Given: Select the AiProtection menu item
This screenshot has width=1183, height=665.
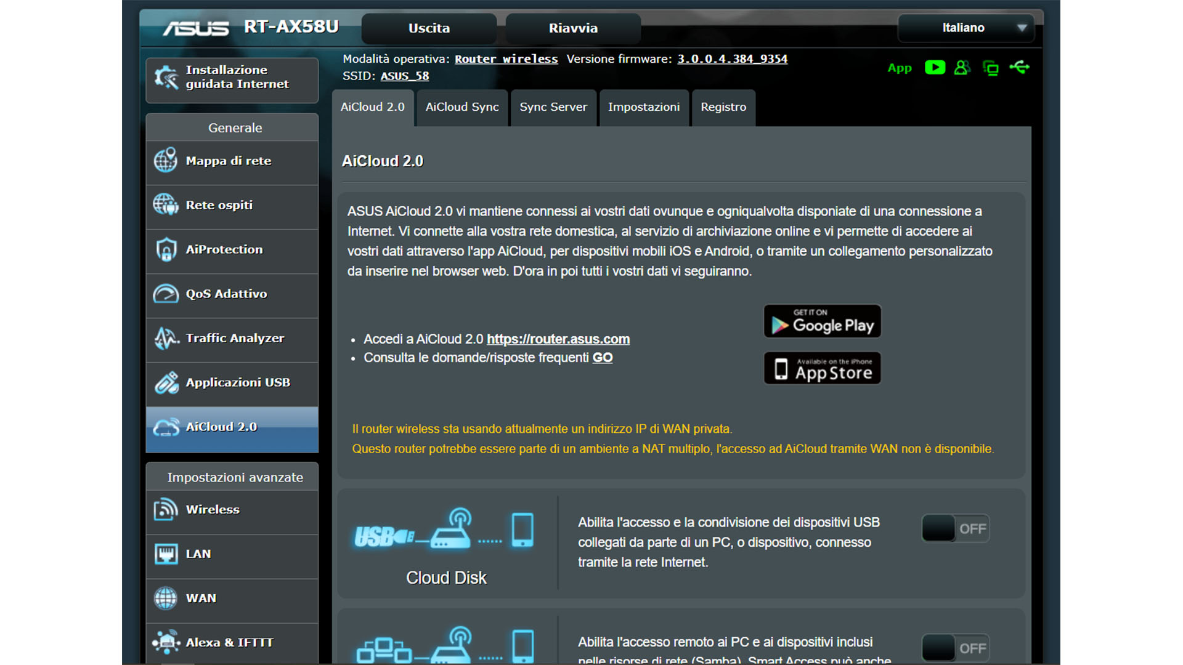Looking at the screenshot, I should [x=232, y=250].
